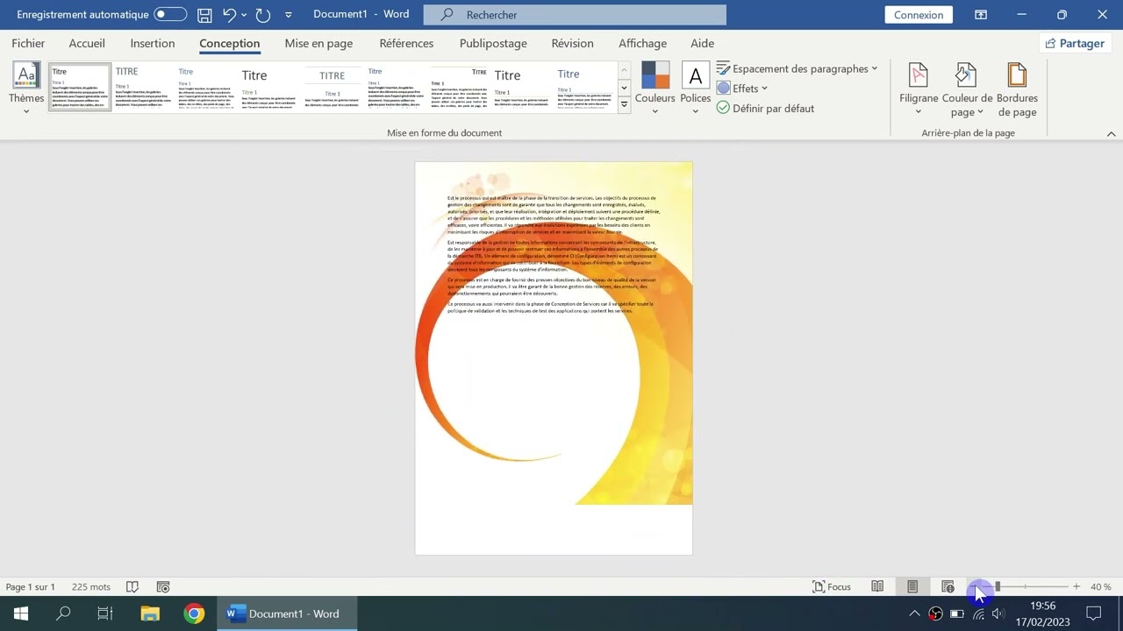Screen dimensions: 1123x631
Task: Select the first Titre style thumbnail
Action: coord(80,87)
